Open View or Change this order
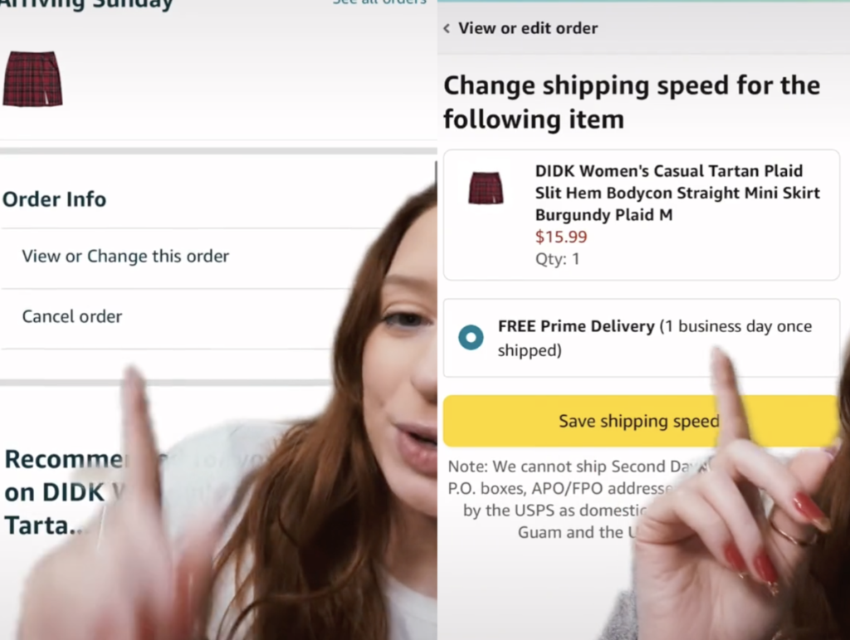850x640 pixels. [x=125, y=256]
